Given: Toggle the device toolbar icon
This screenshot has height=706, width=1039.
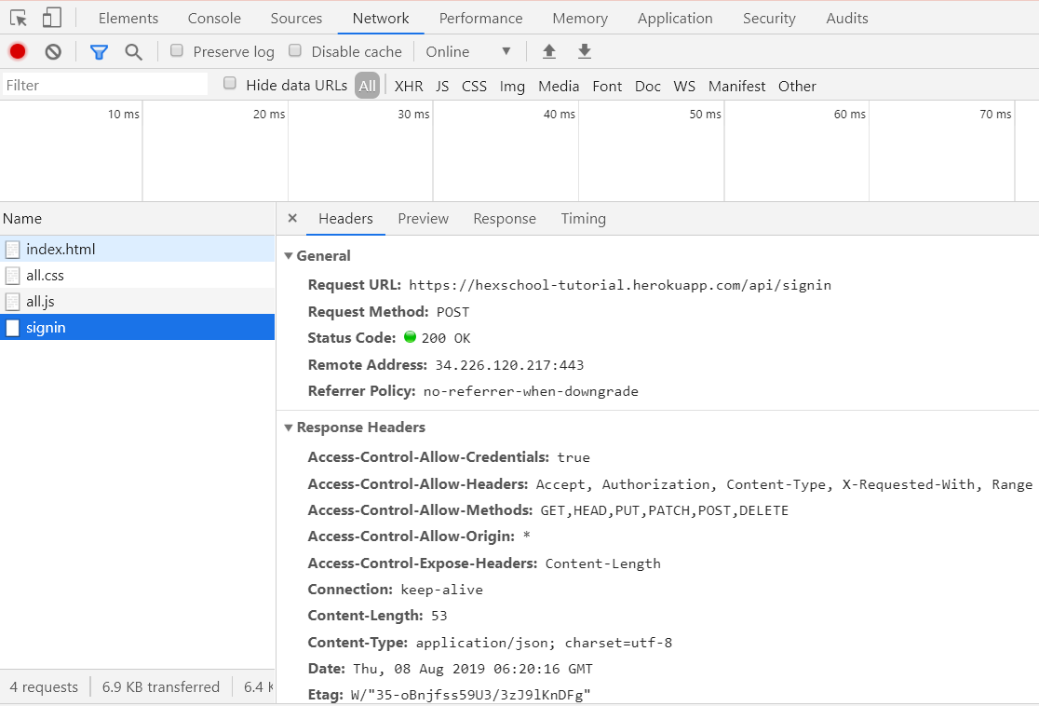Looking at the screenshot, I should 52,18.
